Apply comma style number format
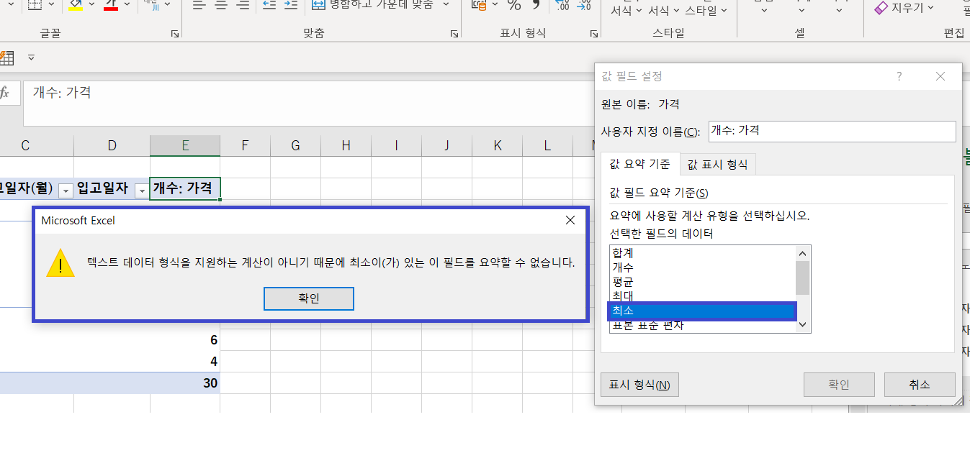The image size is (970, 453). (x=535, y=6)
